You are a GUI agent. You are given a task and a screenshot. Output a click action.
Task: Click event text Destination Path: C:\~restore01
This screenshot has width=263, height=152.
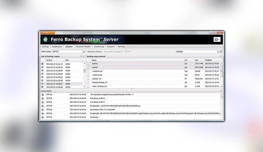coord(103,110)
